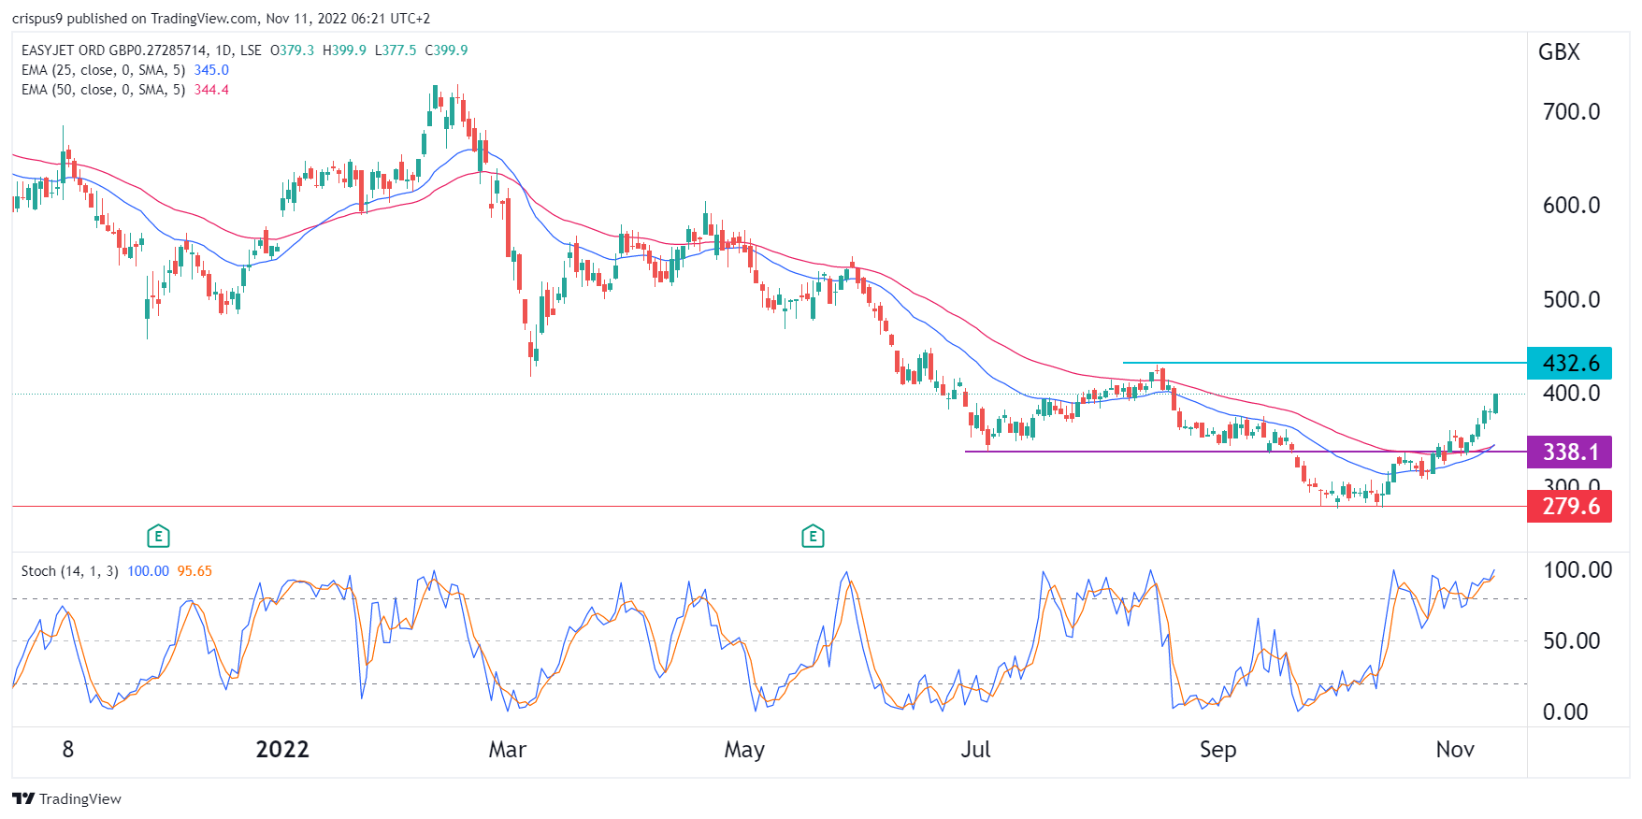
Task: Select the Stoch (14, 1, 3) indicator legend
Action: [x=69, y=571]
